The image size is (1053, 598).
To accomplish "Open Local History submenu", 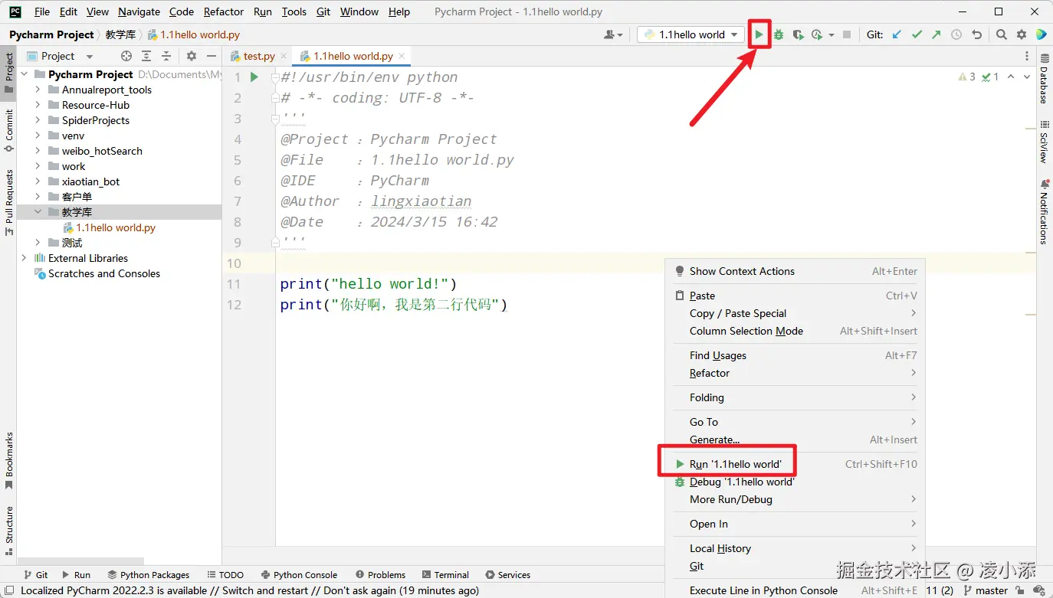I will click(x=795, y=548).
